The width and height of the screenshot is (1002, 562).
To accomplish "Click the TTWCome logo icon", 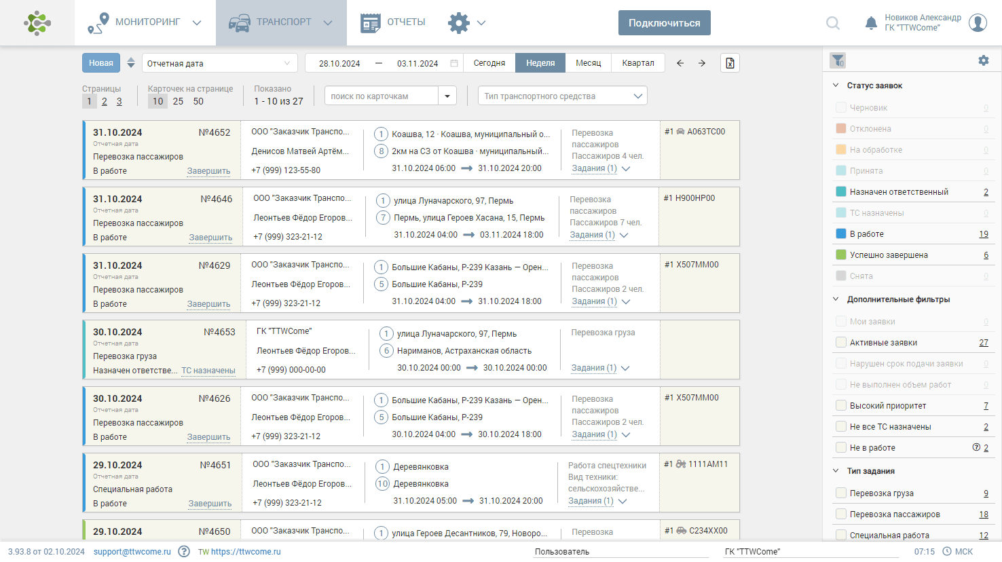I will click(x=37, y=23).
